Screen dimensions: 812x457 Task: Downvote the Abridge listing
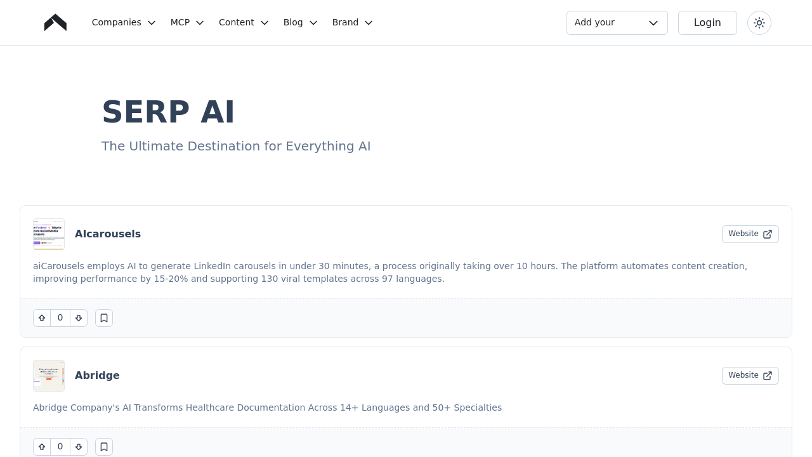(79, 447)
